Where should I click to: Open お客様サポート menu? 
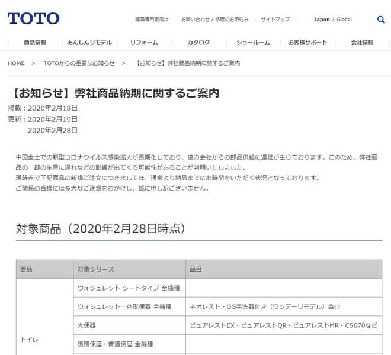[x=307, y=43]
